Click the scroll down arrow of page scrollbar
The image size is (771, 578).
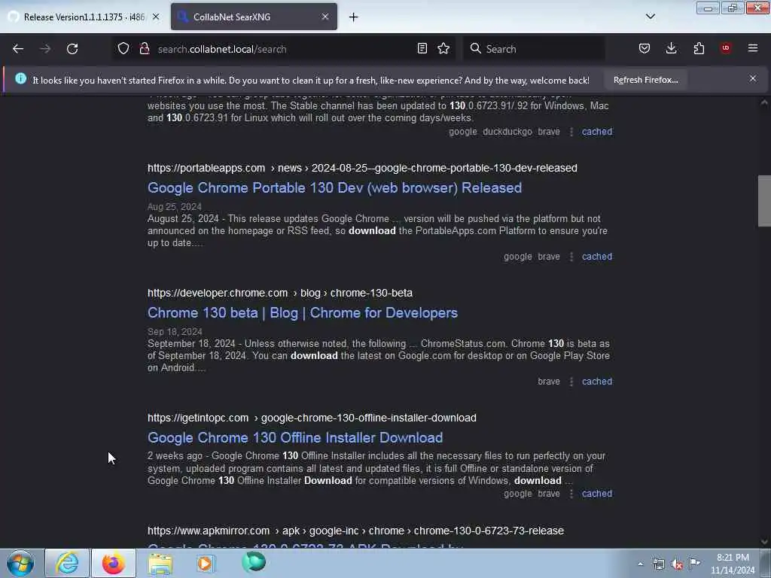764,542
